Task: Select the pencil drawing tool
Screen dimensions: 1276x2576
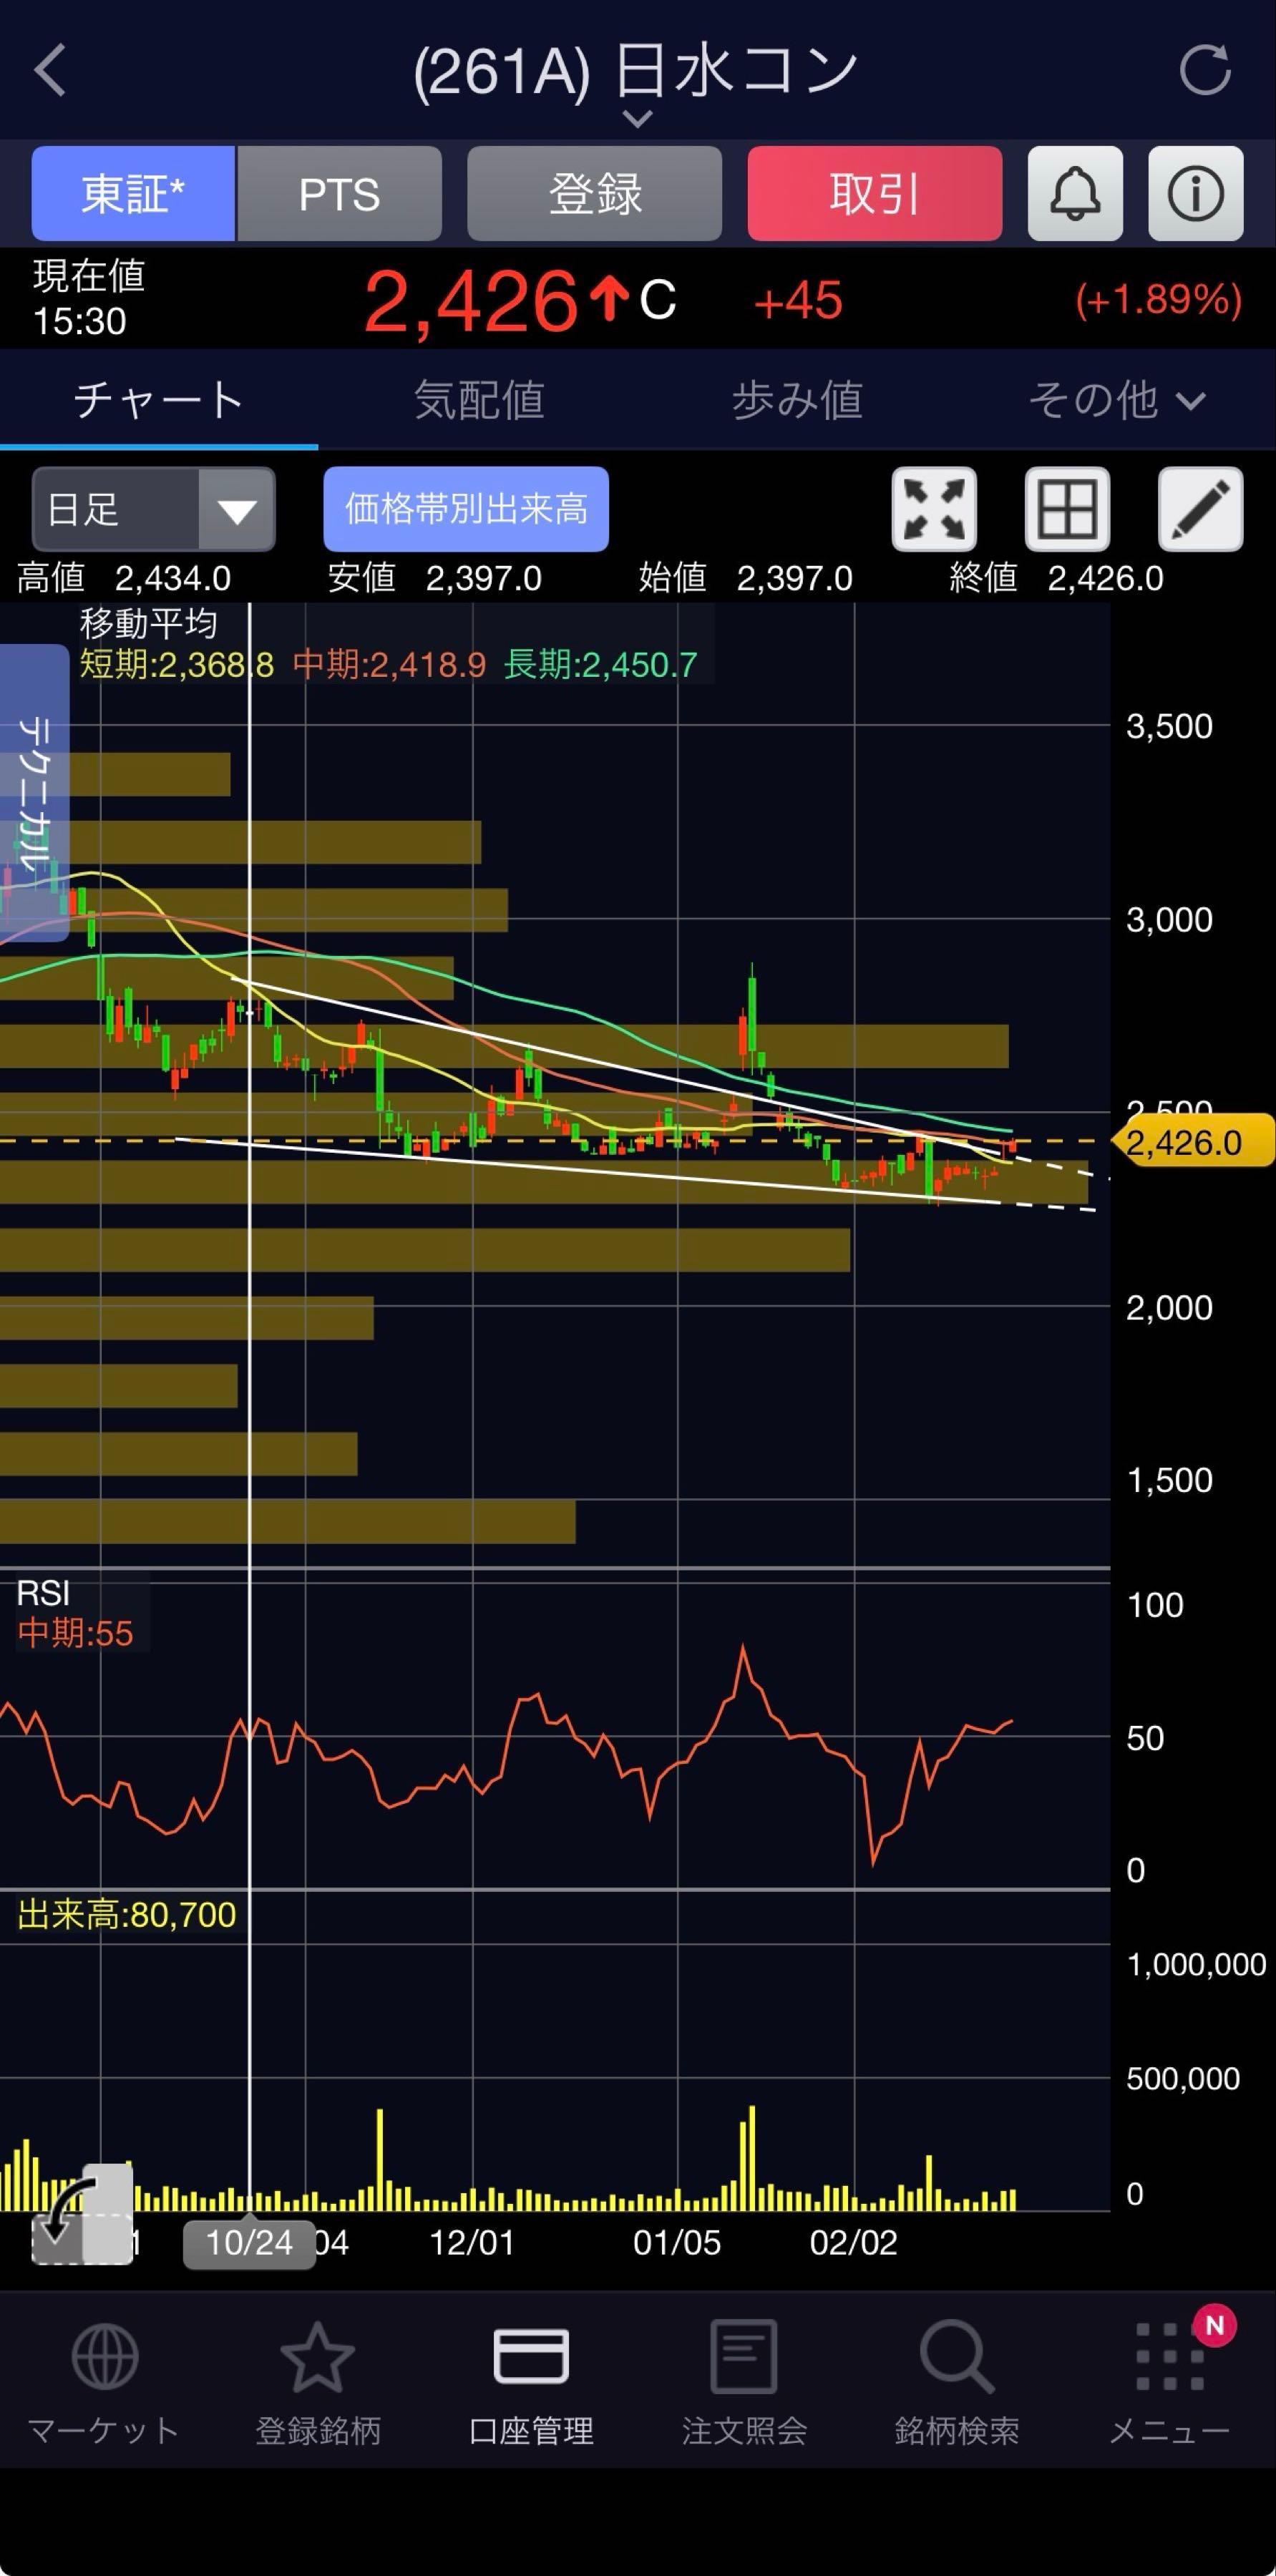Action: click(1200, 509)
